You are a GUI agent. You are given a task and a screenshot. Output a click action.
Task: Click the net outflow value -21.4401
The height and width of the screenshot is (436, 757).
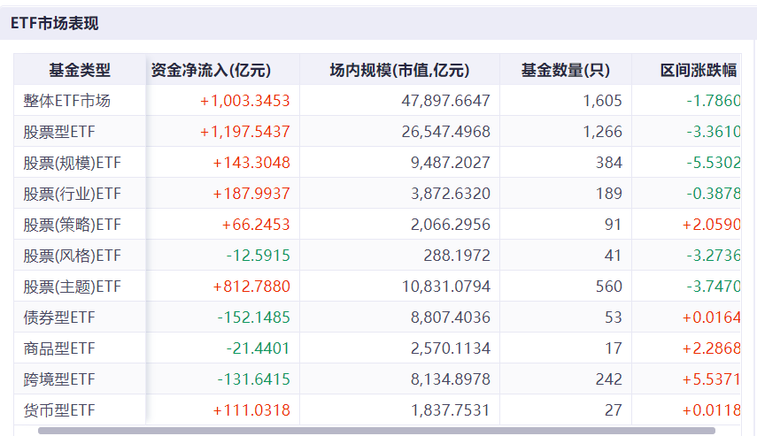(x=259, y=348)
